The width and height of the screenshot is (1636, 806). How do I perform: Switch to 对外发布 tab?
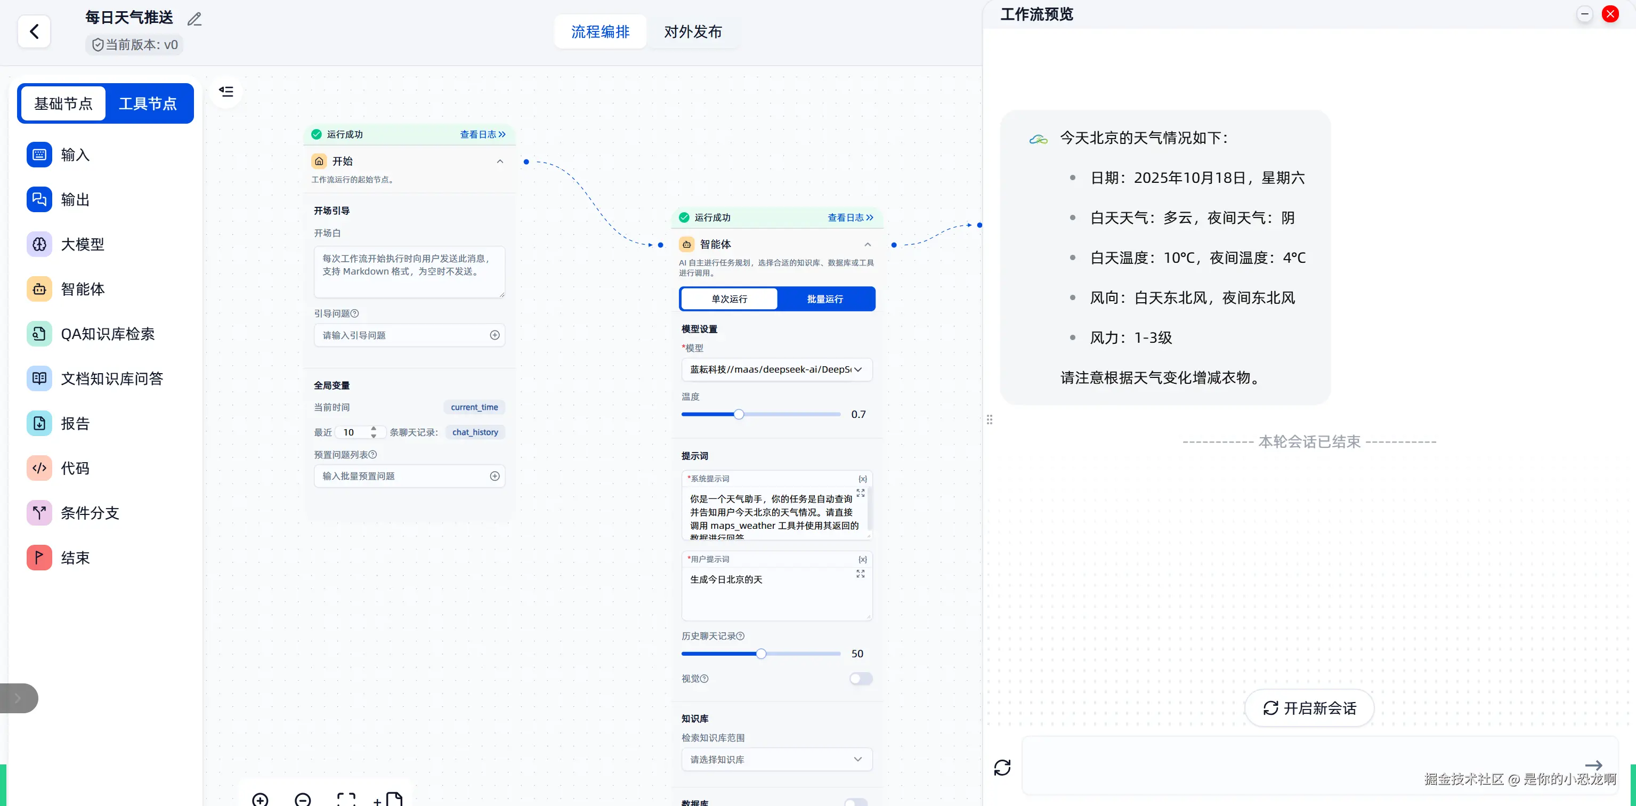tap(693, 32)
